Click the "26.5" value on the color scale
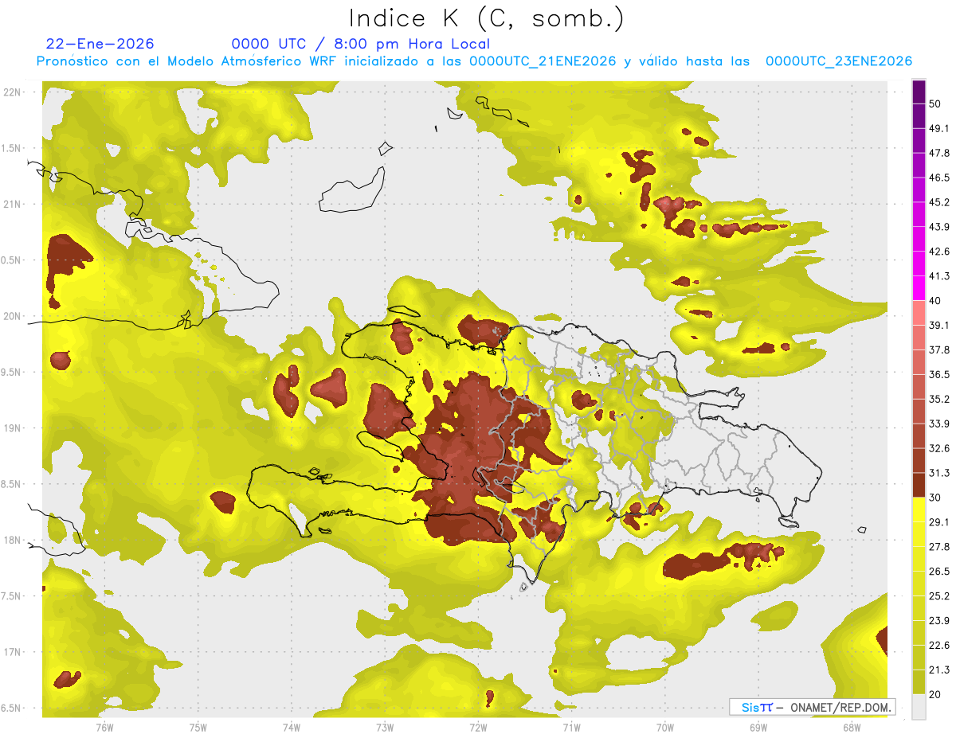 click(x=938, y=572)
